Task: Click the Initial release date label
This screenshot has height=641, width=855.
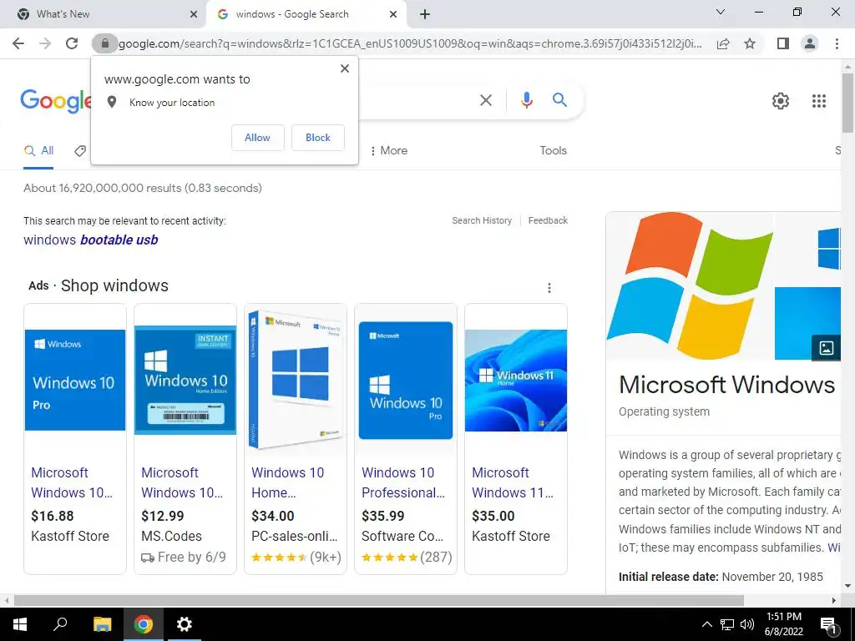Action: (x=669, y=577)
